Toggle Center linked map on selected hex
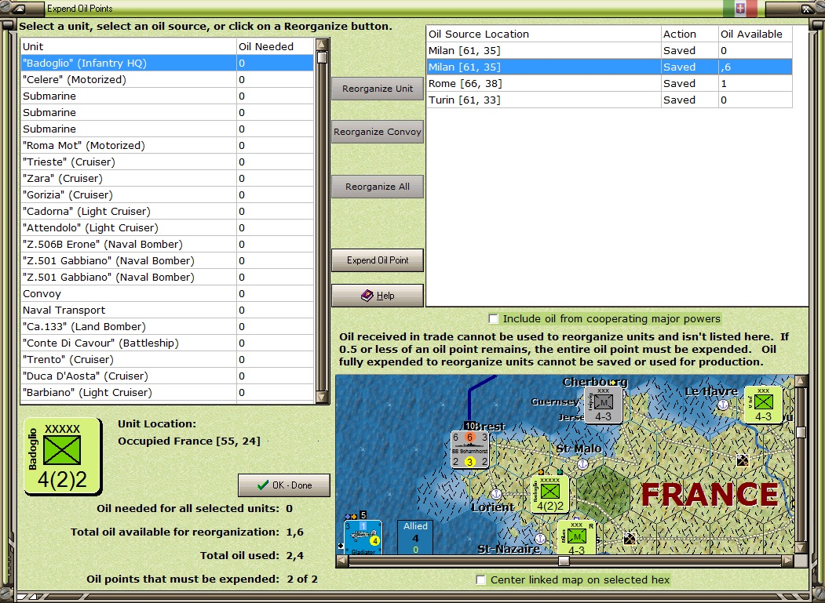825x603 pixels. (480, 579)
